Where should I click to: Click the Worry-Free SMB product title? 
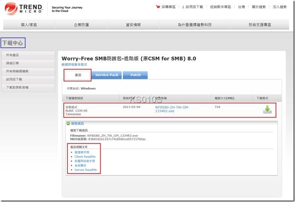pyautogui.click(x=129, y=59)
